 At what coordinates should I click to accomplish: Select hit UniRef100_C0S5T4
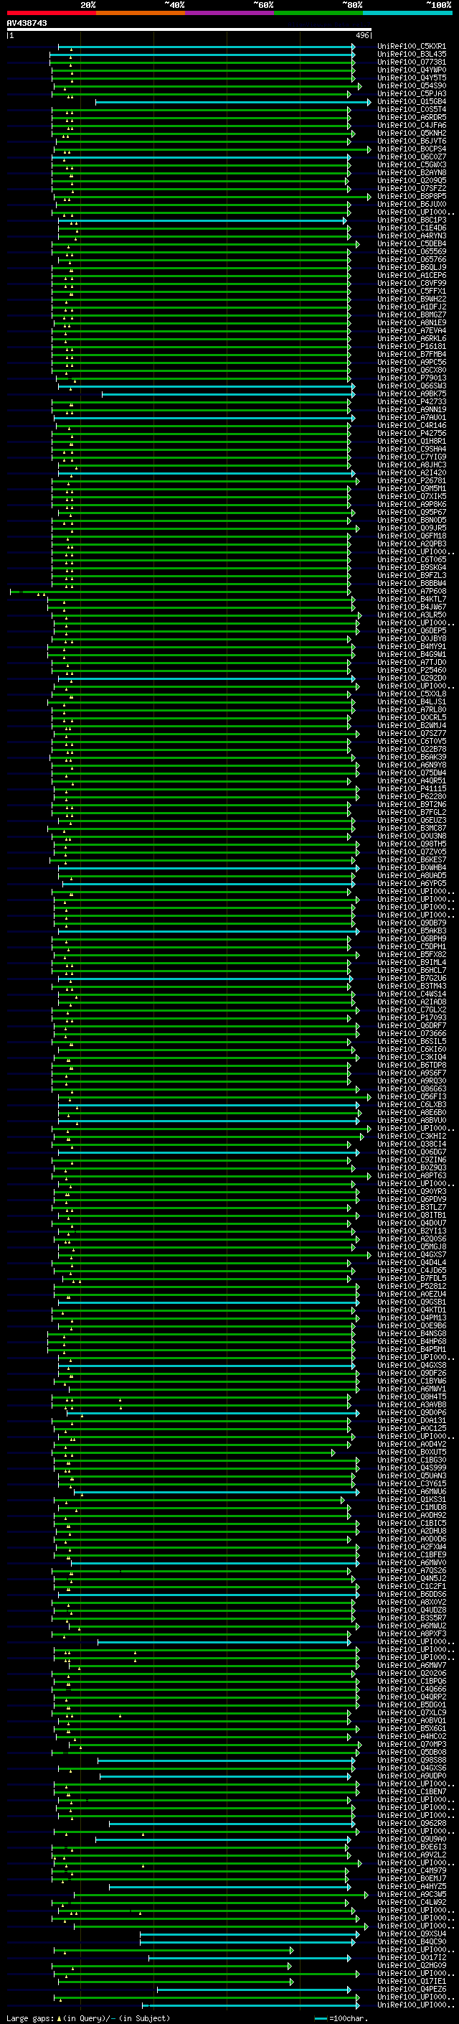pyautogui.click(x=412, y=109)
